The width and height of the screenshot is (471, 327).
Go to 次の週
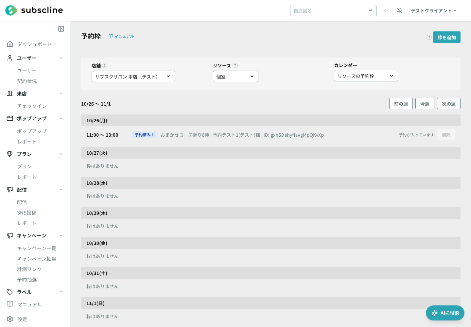pyautogui.click(x=449, y=104)
